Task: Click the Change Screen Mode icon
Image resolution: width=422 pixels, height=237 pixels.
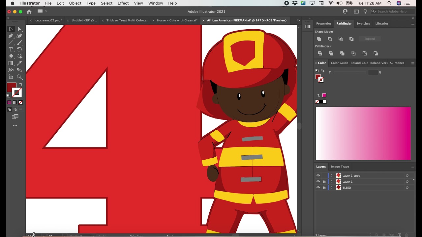Action: tap(15, 117)
